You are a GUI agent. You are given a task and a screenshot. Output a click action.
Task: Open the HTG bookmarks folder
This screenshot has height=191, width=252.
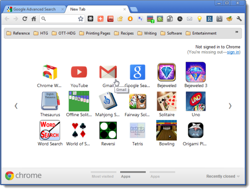tap(41, 33)
